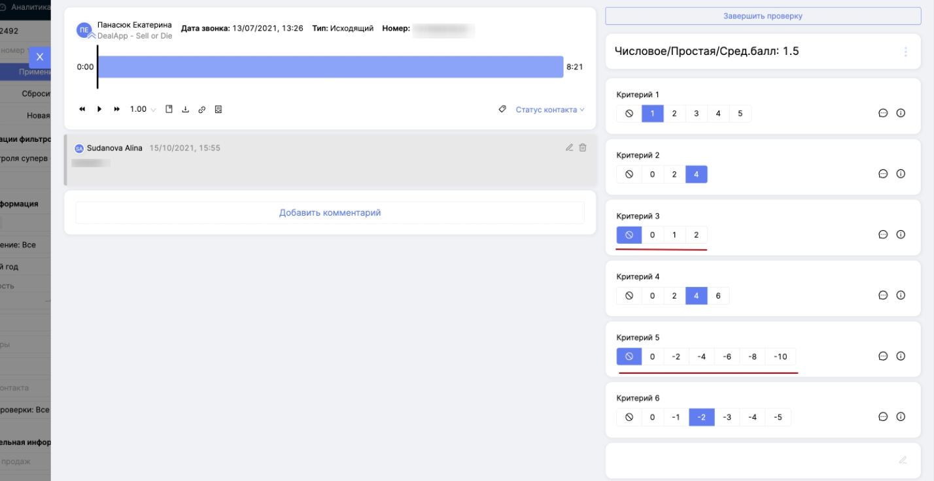Open the playback speed 1.00 dropdown
Image resolution: width=934 pixels, height=481 pixels.
(x=143, y=109)
